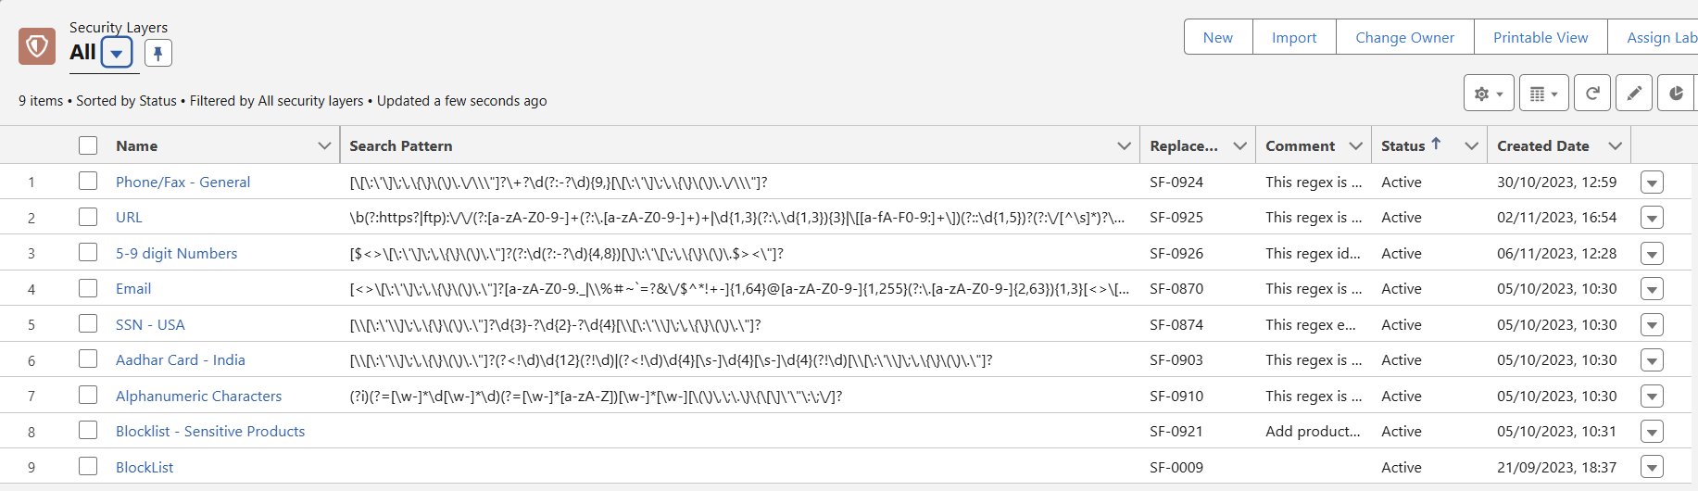Image resolution: width=1698 pixels, height=491 pixels.
Task: Open row actions for Phone/Fax - General
Action: (1652, 183)
